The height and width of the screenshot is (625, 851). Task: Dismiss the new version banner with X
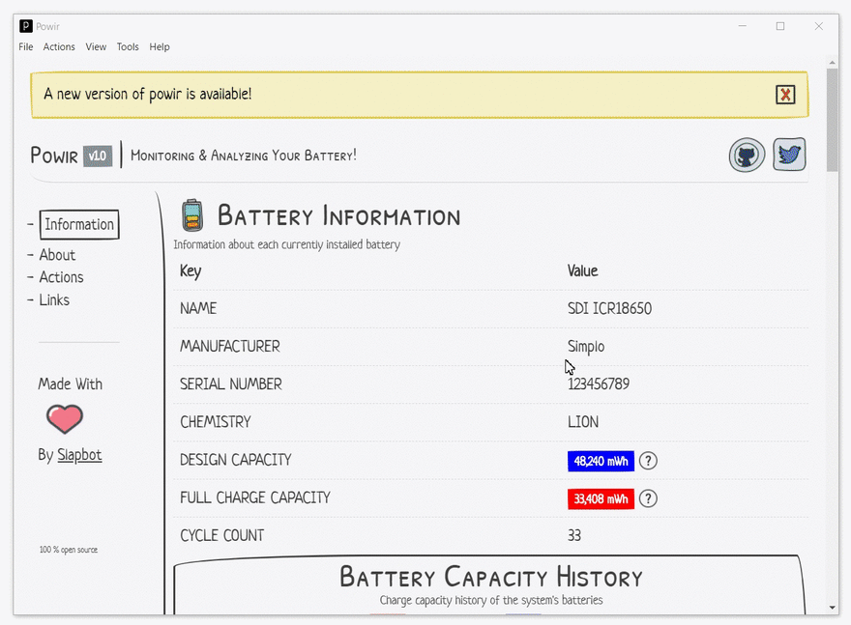click(x=785, y=95)
